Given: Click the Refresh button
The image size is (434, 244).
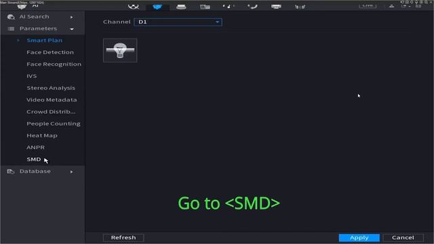Looking at the screenshot, I should pyautogui.click(x=123, y=238).
